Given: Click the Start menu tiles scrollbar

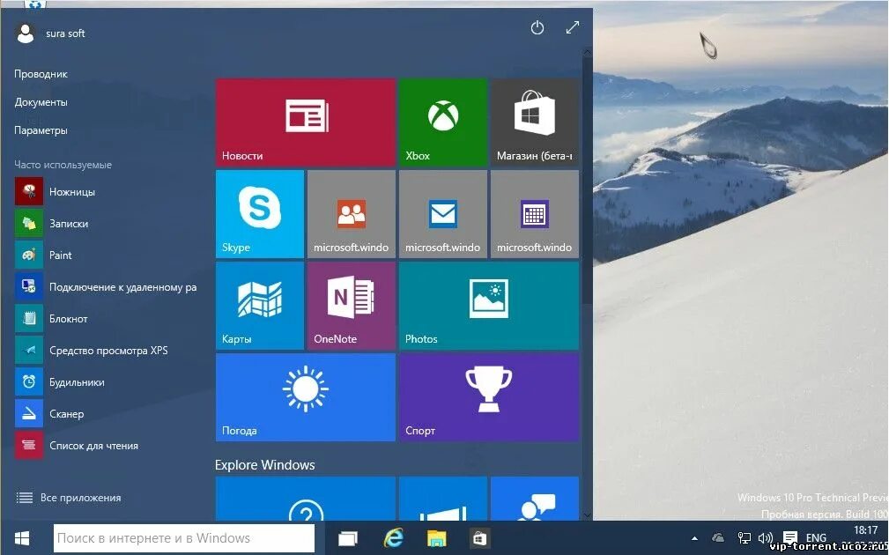Looking at the screenshot, I should pos(588,181).
